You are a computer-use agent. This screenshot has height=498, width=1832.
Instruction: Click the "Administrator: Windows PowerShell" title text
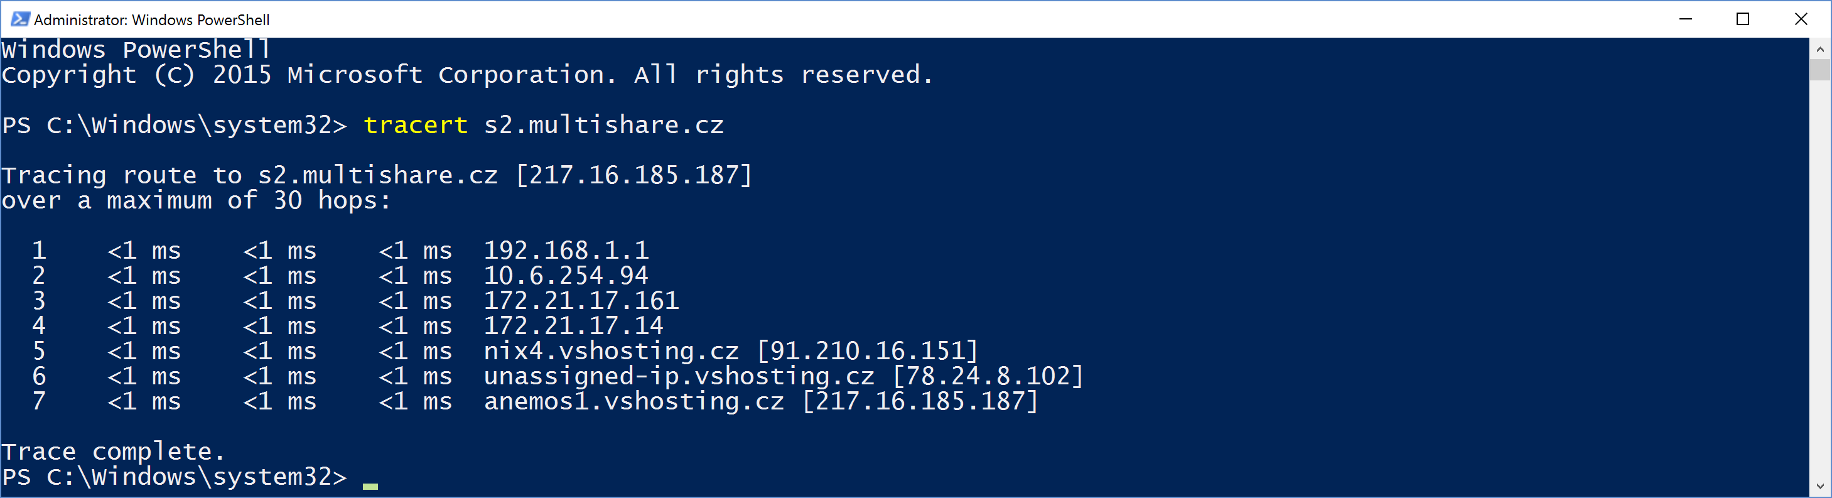(x=151, y=20)
